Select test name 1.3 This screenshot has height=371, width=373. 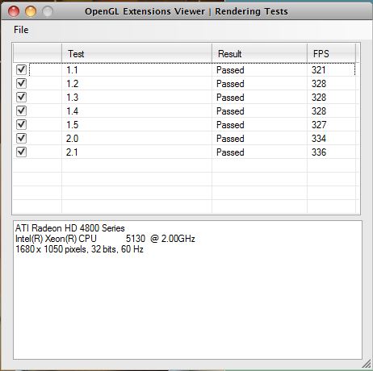click(x=72, y=98)
